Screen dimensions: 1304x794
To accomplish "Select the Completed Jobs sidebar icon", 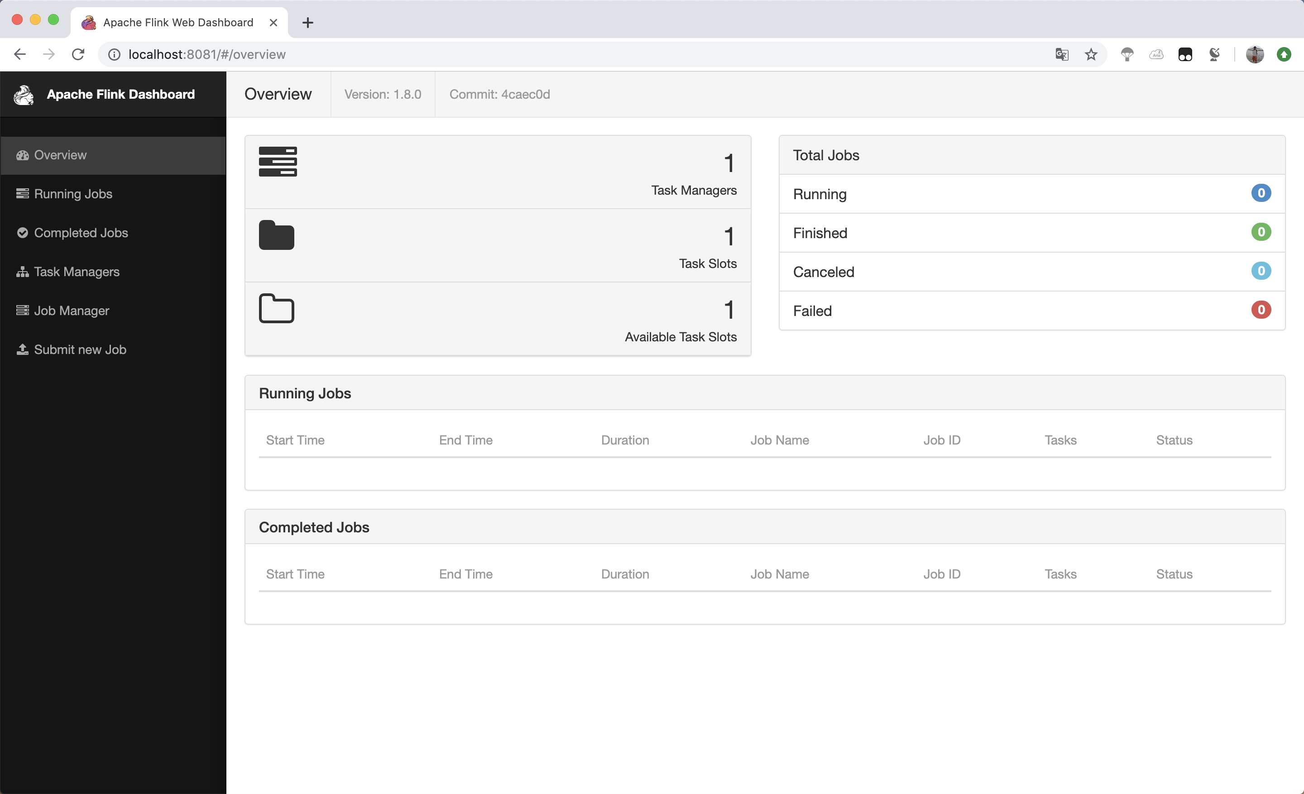I will tap(22, 233).
